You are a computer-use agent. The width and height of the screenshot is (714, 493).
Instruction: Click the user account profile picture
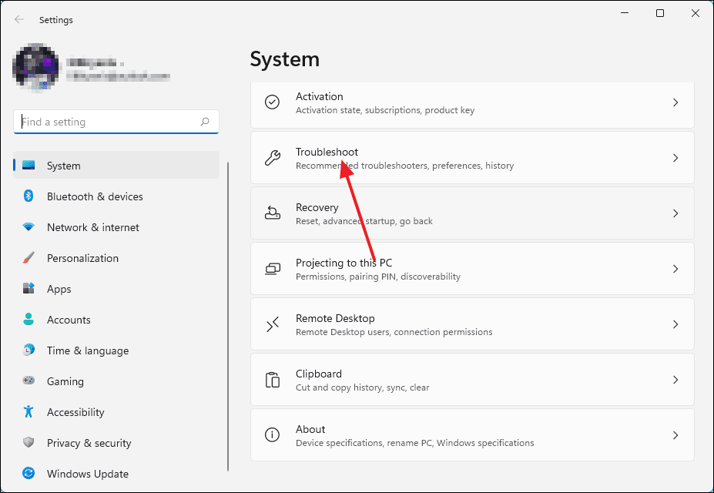point(36,68)
